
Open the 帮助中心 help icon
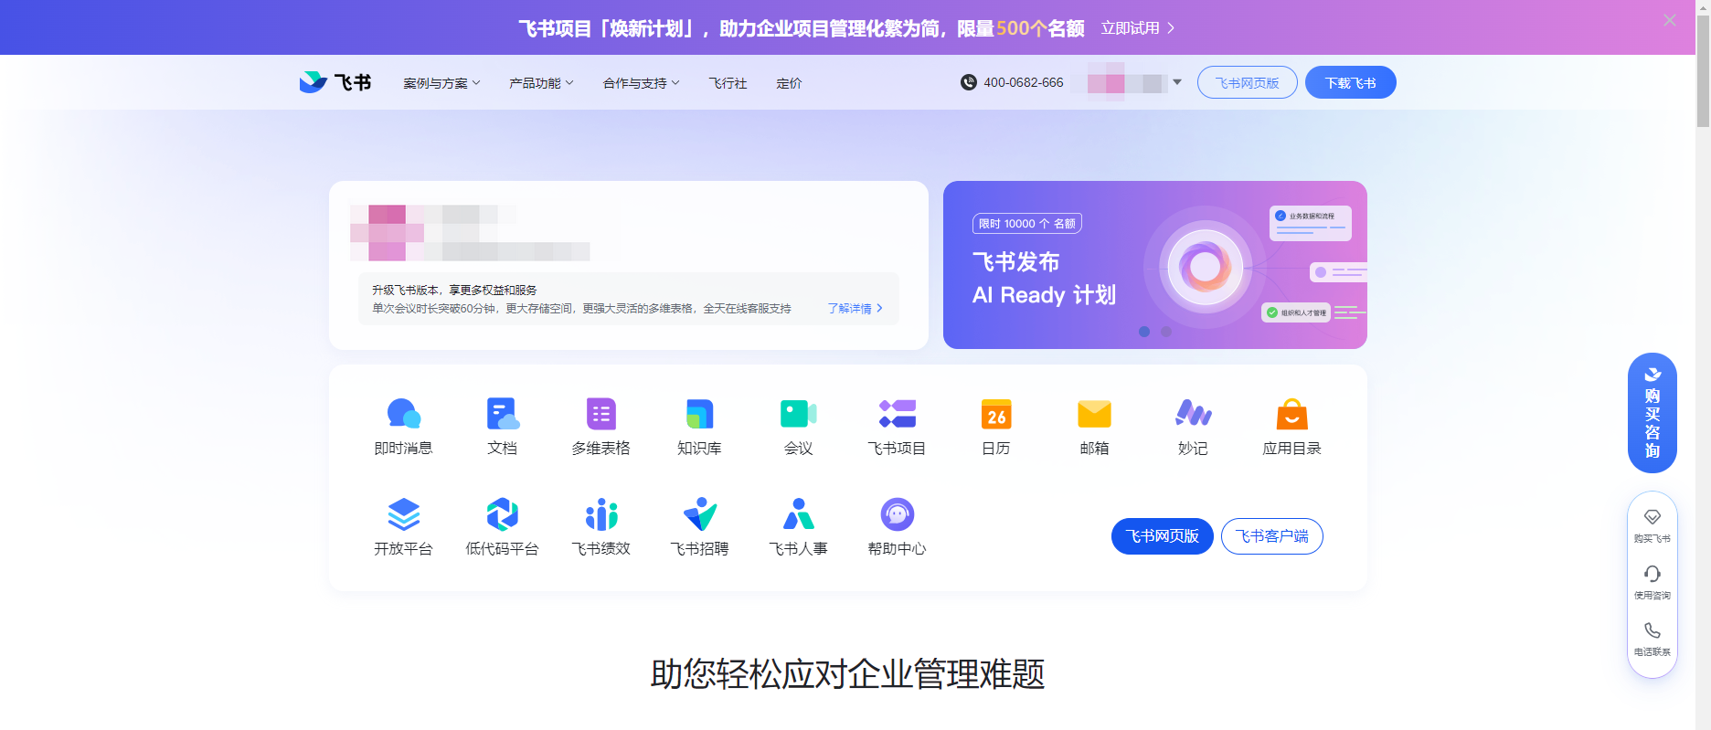897,514
